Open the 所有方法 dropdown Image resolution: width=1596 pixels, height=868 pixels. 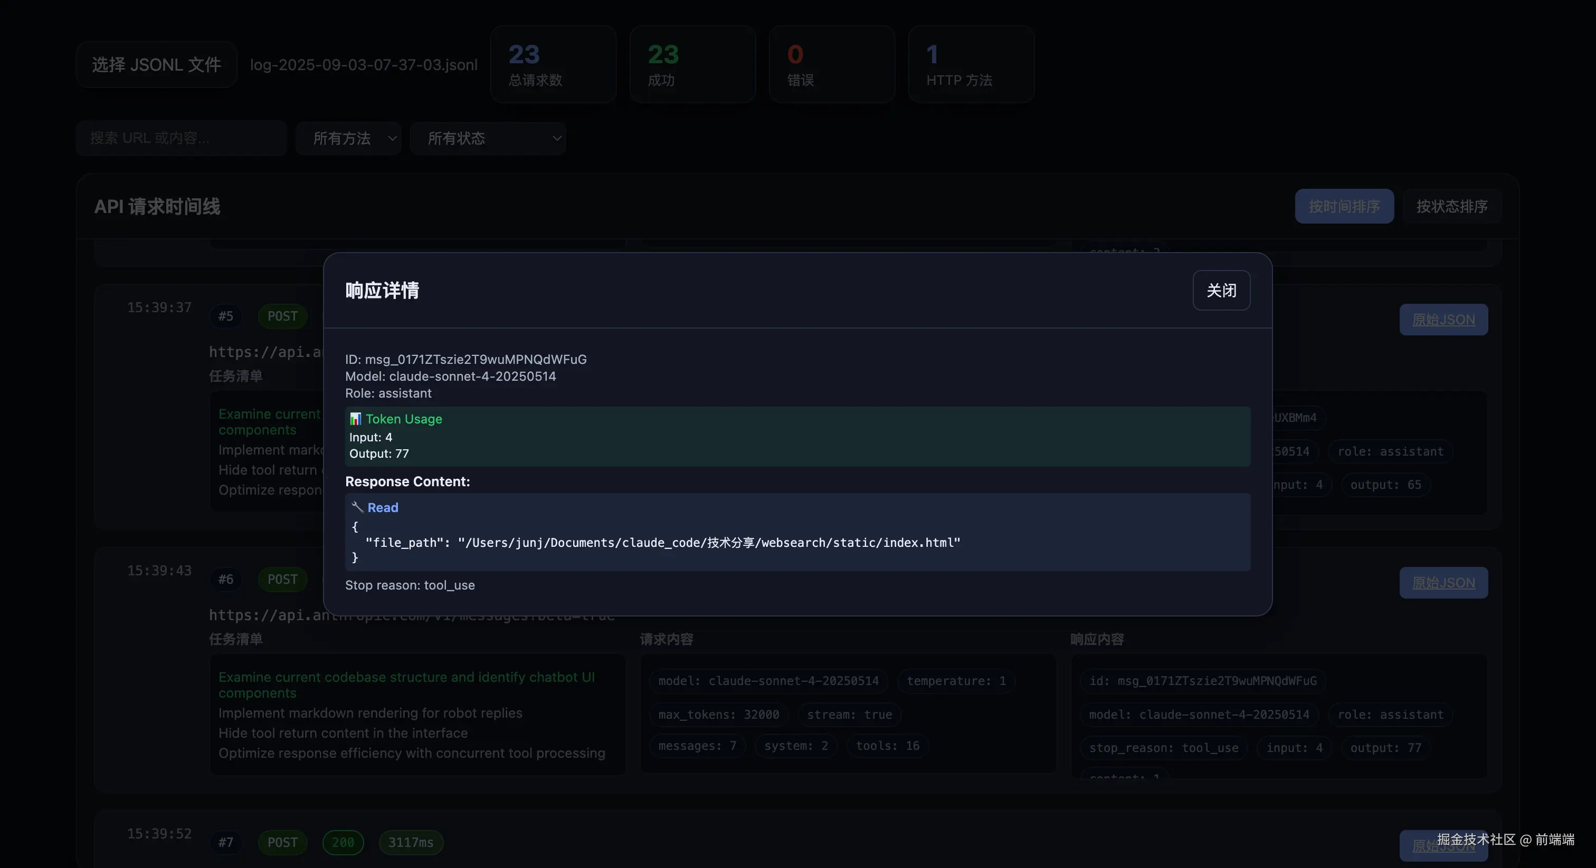[348, 138]
